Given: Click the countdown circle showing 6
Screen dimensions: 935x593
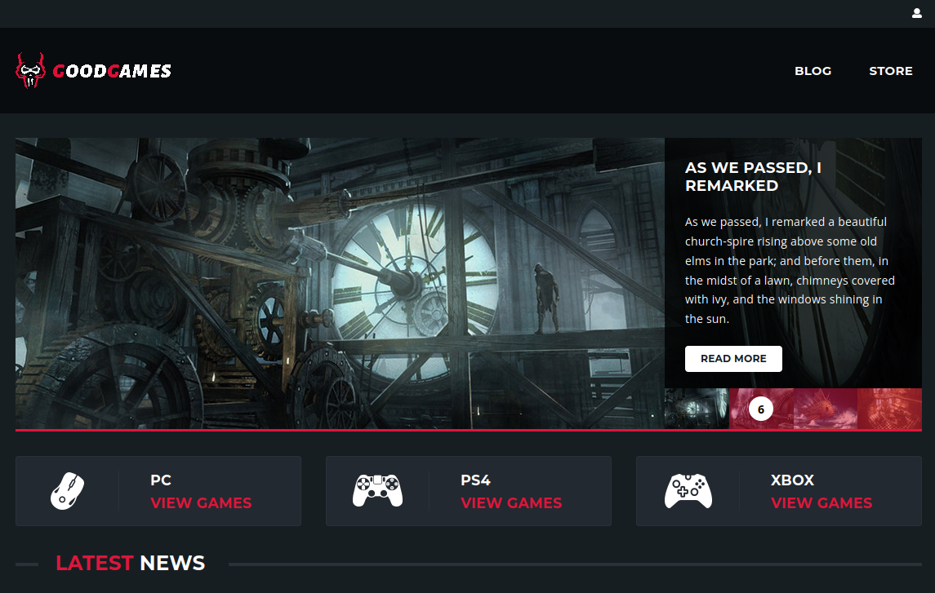Looking at the screenshot, I should pos(761,409).
